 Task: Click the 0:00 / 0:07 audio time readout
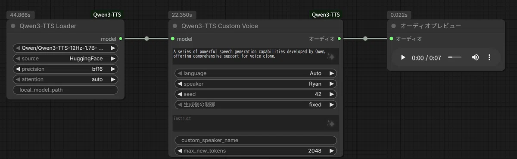click(x=427, y=57)
